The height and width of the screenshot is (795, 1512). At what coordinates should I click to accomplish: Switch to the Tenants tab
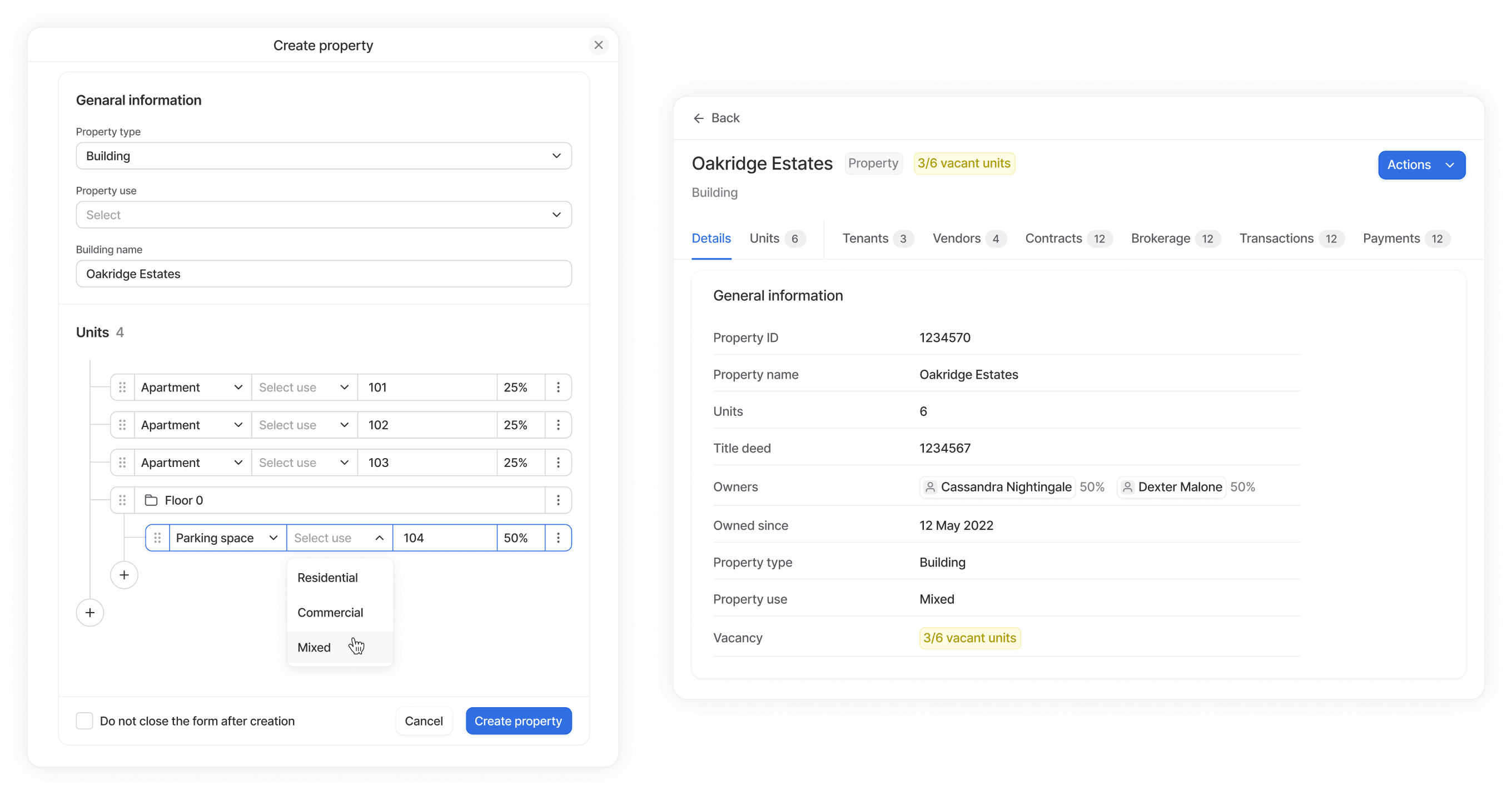[x=878, y=238]
